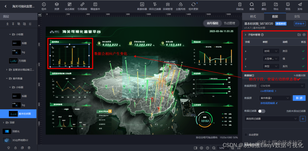Click the 更新版本 update version button
Viewport: 308px width, 151px height.
click(300, 24)
